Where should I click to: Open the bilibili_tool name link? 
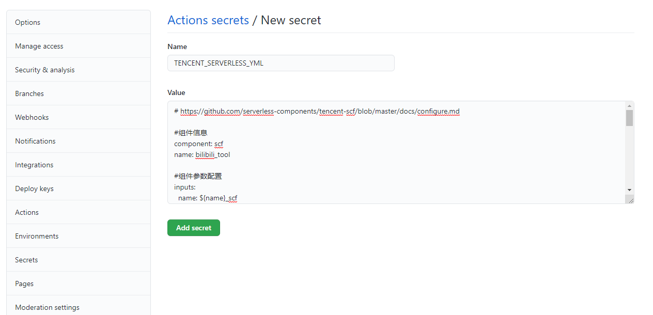212,154
